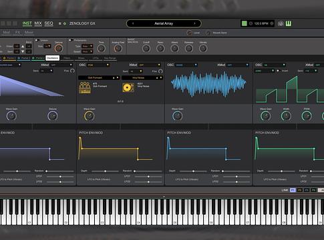The height and width of the screenshot is (240, 324).
Task: Click the Release macro knob
Action: click(189, 48)
